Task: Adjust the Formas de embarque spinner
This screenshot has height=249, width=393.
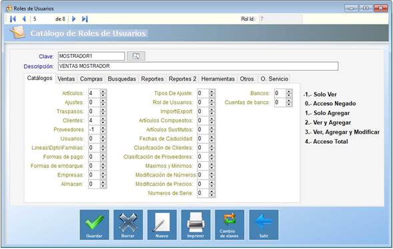Action: (97, 166)
